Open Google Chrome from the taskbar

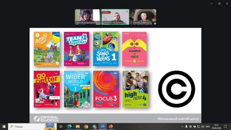tap(86, 127)
